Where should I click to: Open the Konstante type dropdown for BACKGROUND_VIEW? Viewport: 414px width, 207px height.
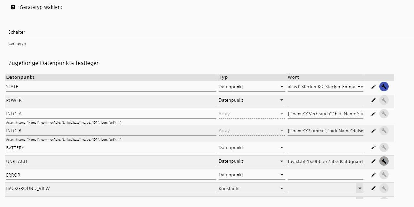pyautogui.click(x=252, y=188)
